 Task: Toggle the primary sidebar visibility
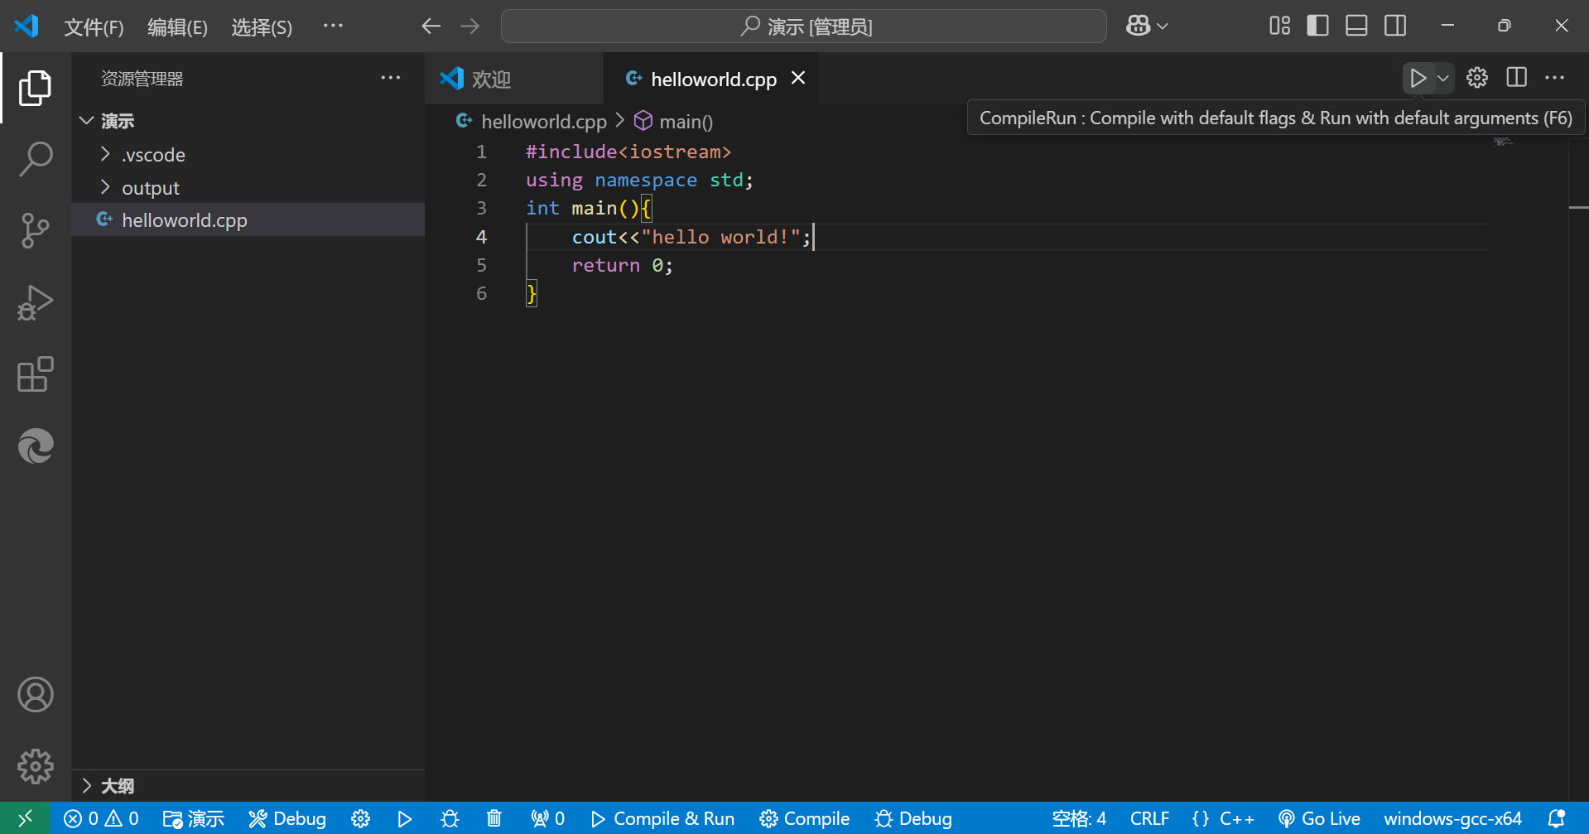(1317, 25)
